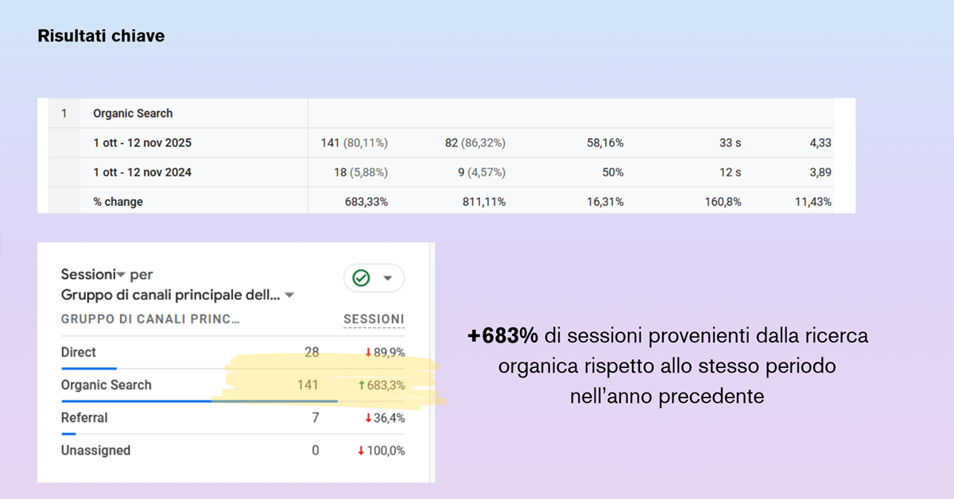Click the green up arrow next to 683,3%
Viewport: 954px width, 499px height.
point(362,385)
